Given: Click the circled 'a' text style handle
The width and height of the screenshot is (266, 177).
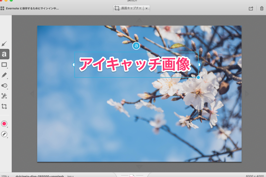Looking at the screenshot, I should pyautogui.click(x=136, y=46).
